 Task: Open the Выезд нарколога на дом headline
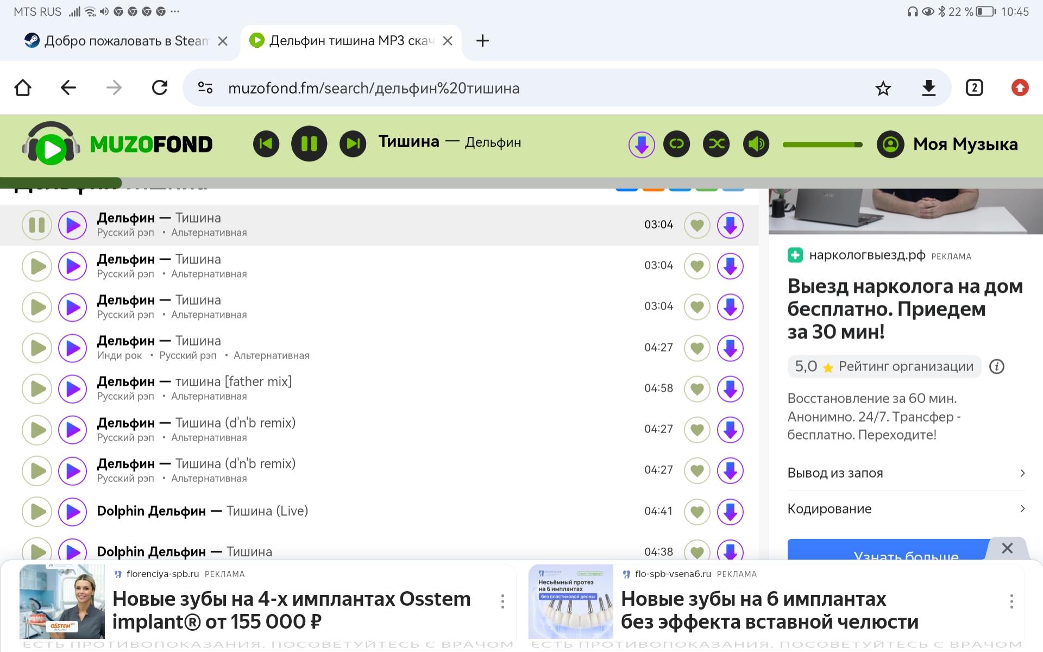[x=905, y=309]
